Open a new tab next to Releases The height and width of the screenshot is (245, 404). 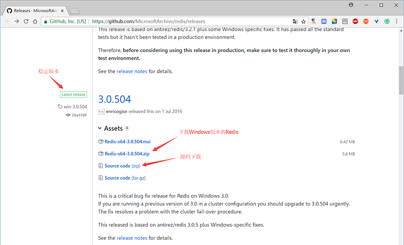pyautogui.click(x=74, y=10)
